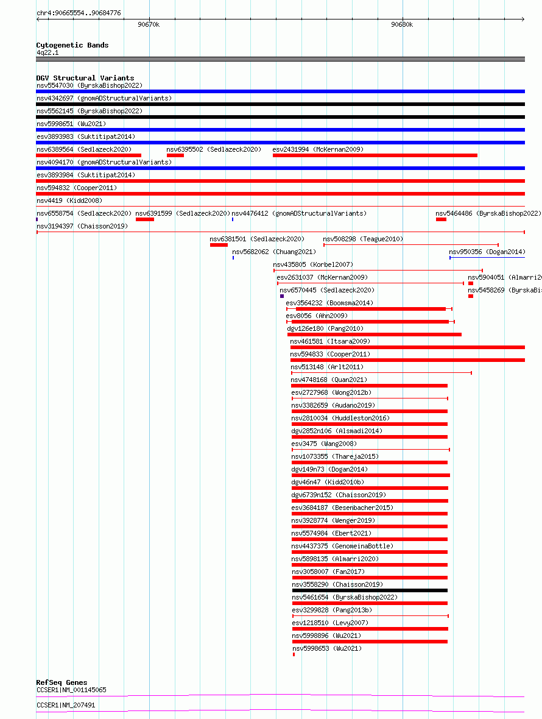Click nsv6391599 (Sedlazeck2020) label

(183, 214)
